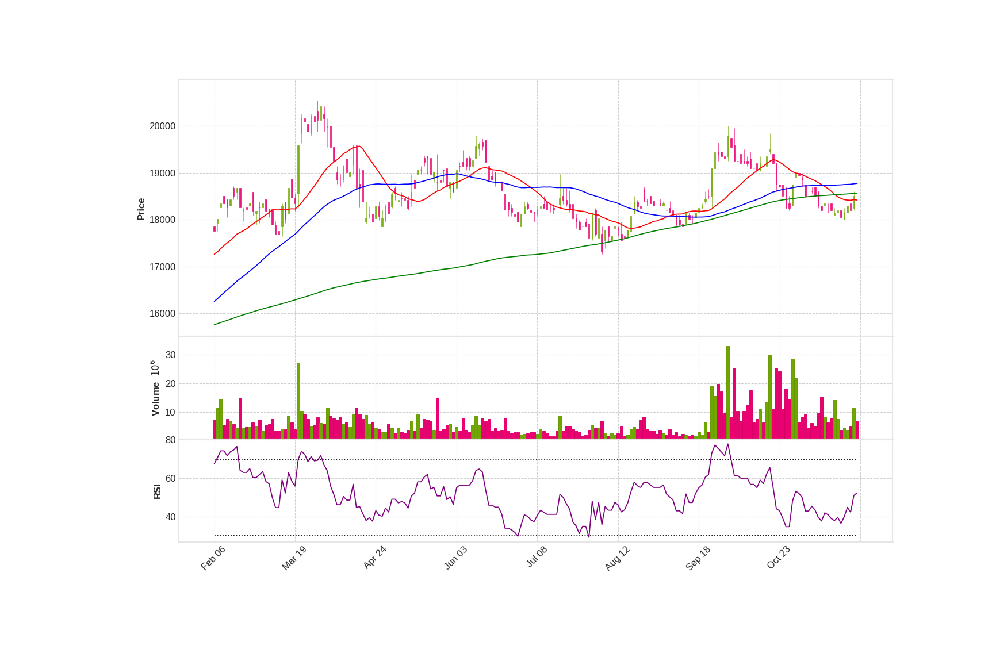
Task: Click the 30 volume tick label
Action: (x=171, y=355)
